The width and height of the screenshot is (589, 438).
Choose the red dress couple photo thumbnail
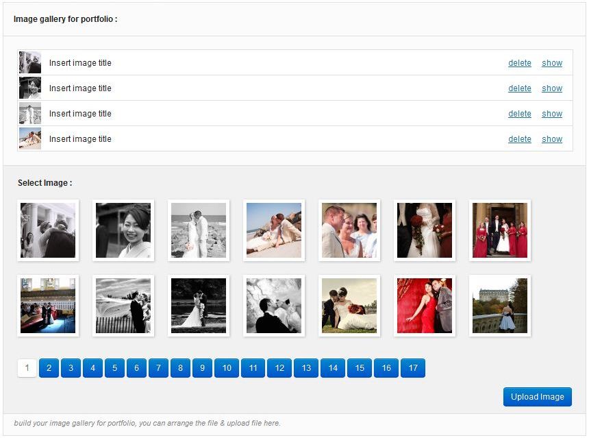[x=425, y=305]
